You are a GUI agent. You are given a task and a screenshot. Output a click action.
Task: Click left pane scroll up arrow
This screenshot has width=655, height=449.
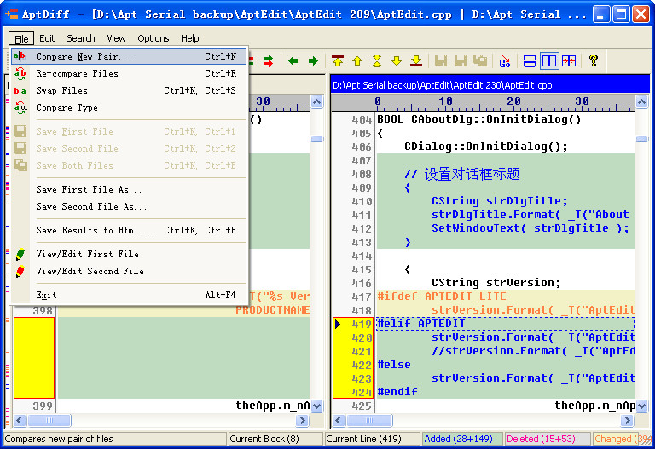point(317,102)
